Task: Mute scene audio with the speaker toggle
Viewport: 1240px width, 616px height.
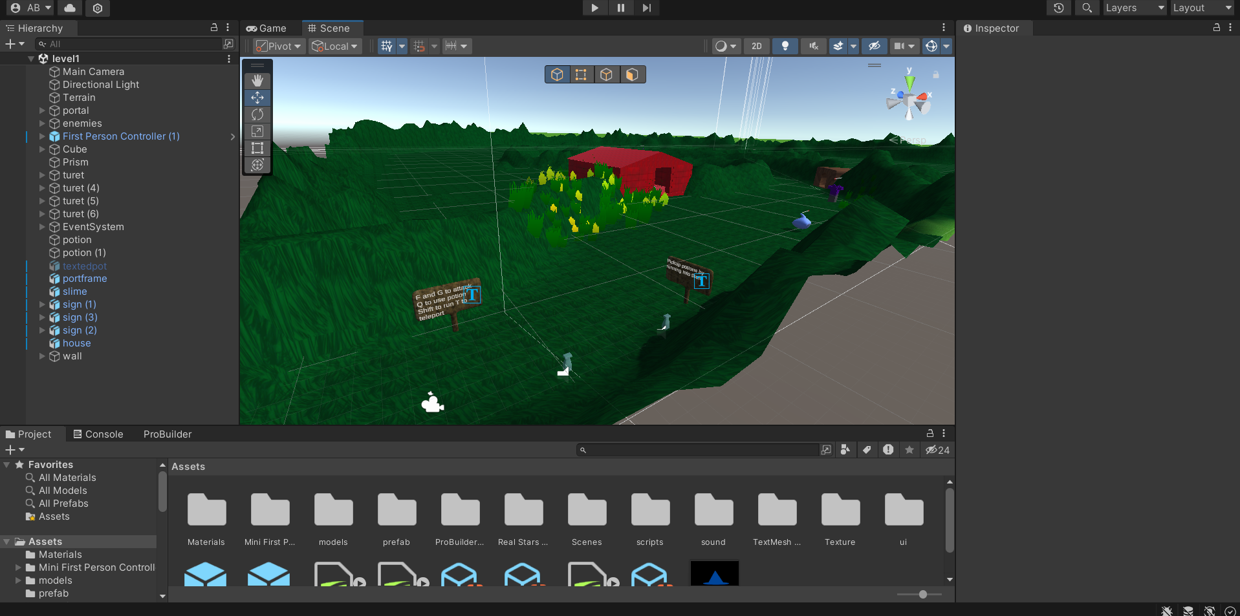Action: (813, 46)
